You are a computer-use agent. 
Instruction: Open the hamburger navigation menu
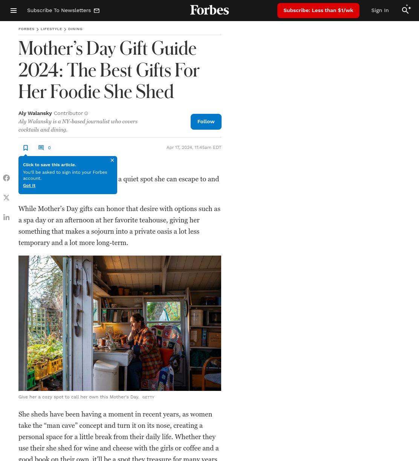(x=14, y=11)
